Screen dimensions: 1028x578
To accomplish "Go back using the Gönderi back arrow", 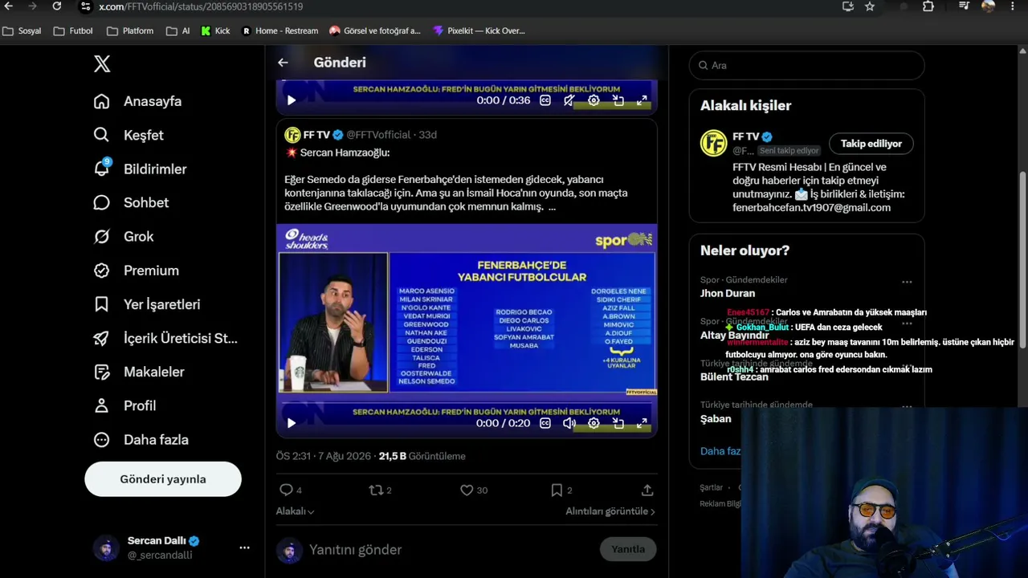I will (283, 63).
